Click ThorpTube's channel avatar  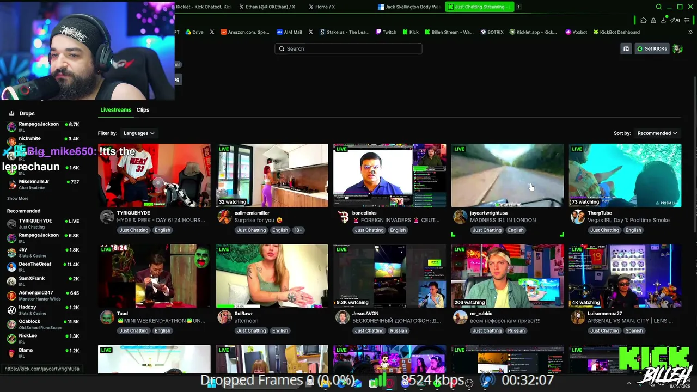[x=578, y=217]
